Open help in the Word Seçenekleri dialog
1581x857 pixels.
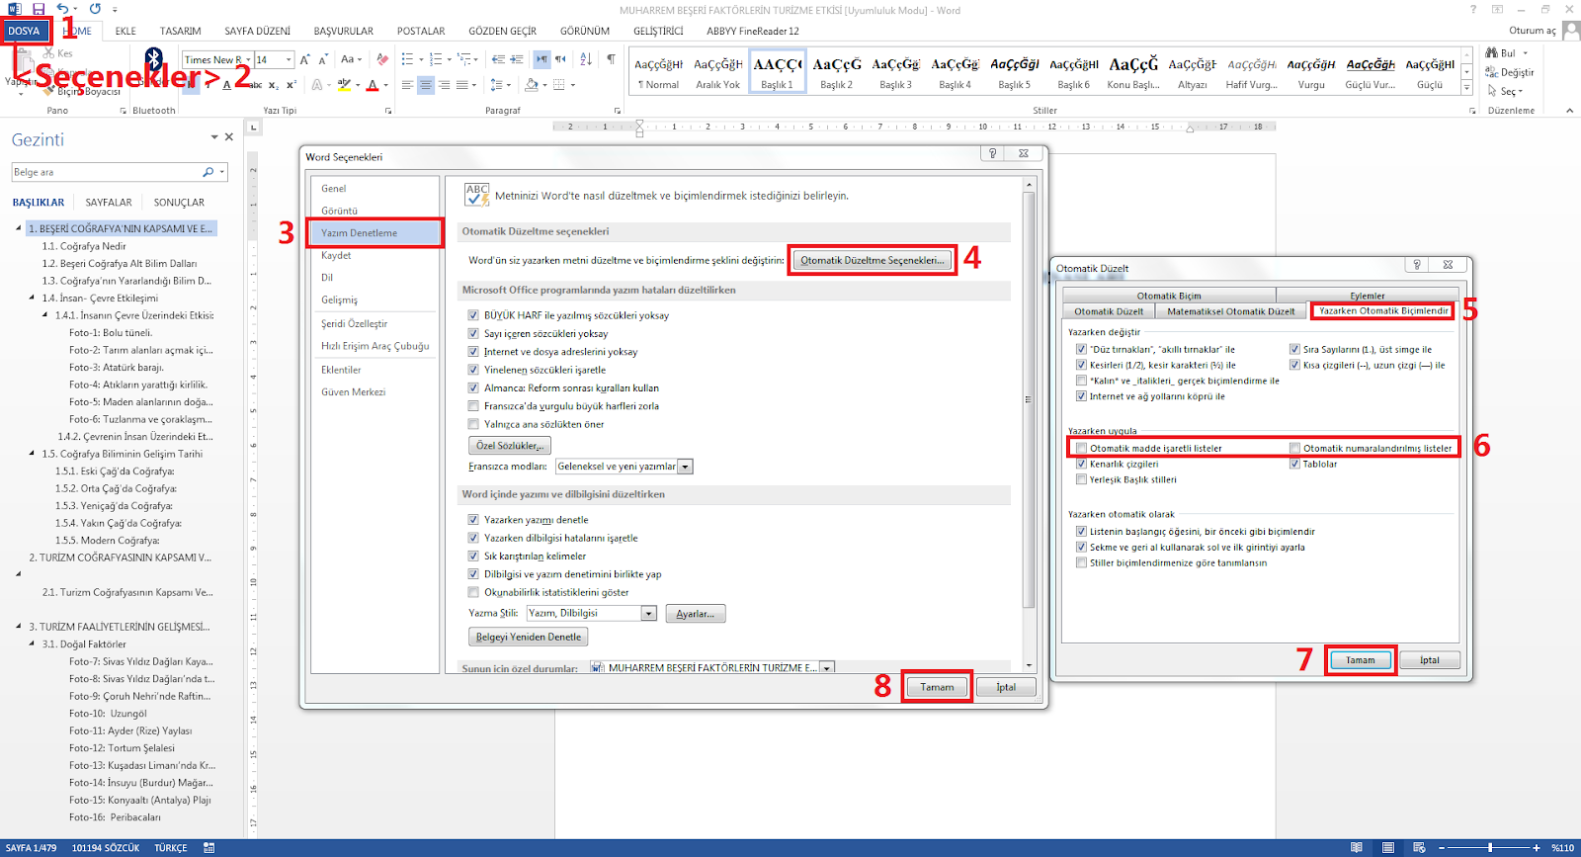(992, 153)
